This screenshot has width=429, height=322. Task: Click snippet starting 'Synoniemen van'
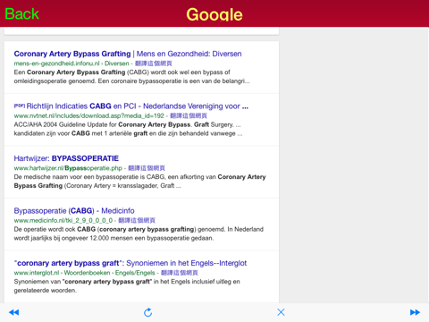(x=127, y=286)
